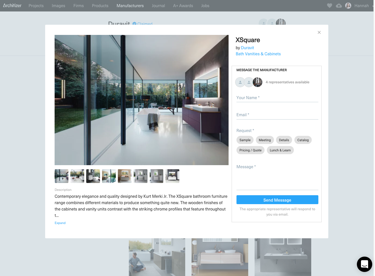Click the '4 representatives available' text
Viewport: 375px width, 276px height.
click(x=287, y=82)
